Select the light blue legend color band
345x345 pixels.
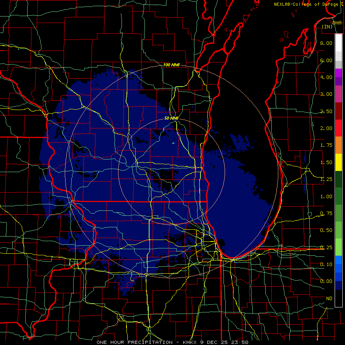pyautogui.click(x=338, y=260)
